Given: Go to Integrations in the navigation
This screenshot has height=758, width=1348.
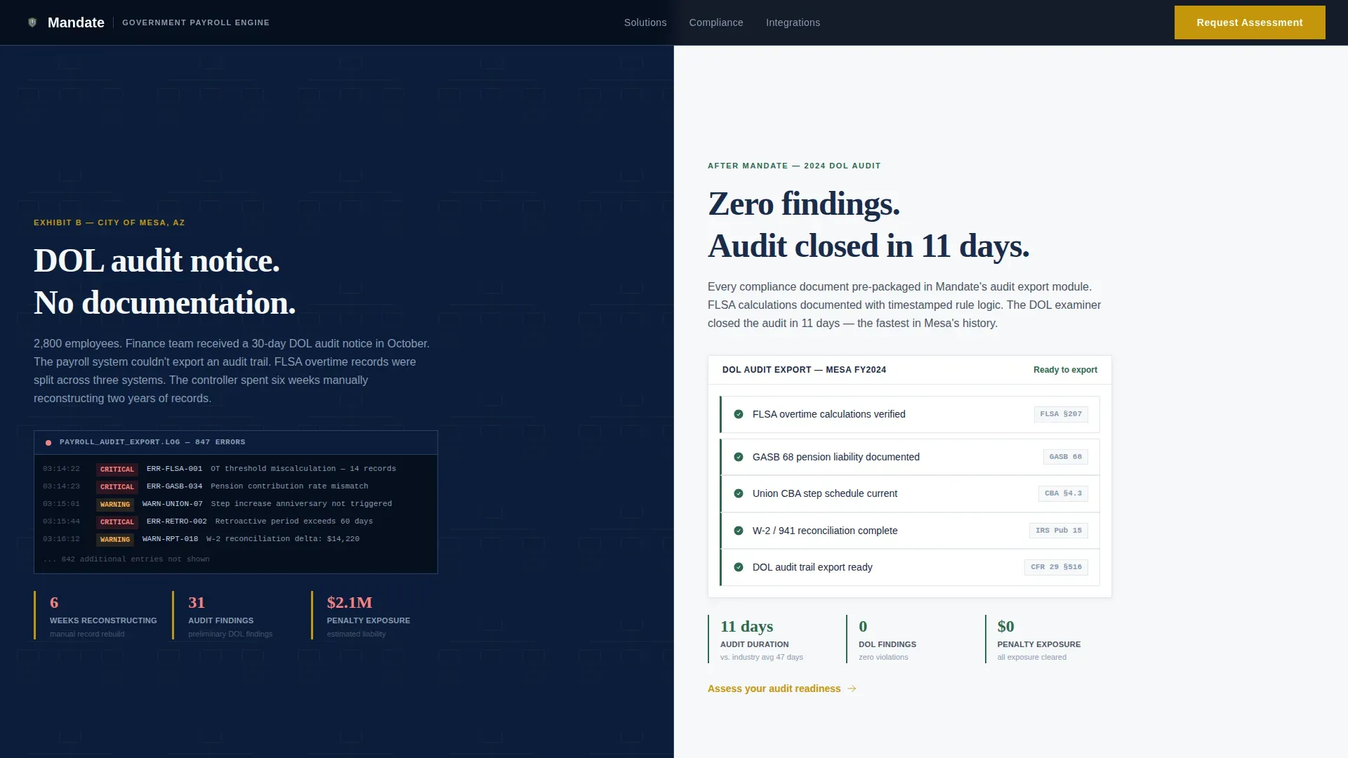Looking at the screenshot, I should coord(793,22).
